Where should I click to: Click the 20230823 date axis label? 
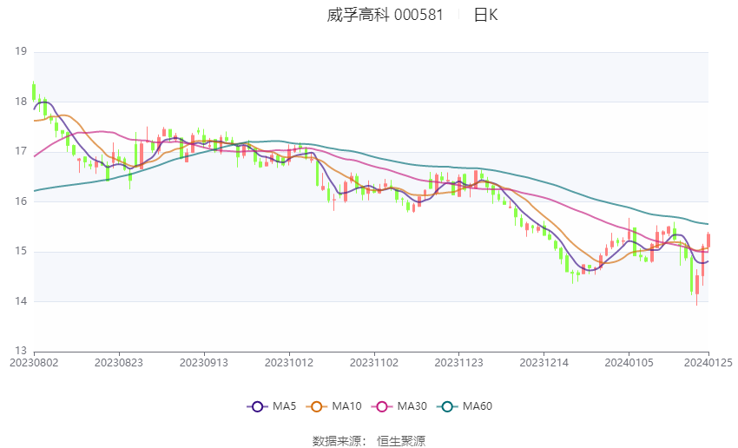119,363
